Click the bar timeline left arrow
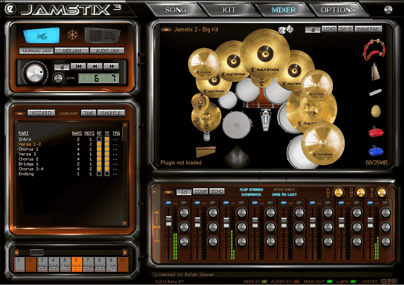Image resolution: width=404 pixels, height=285 pixels. point(17,253)
